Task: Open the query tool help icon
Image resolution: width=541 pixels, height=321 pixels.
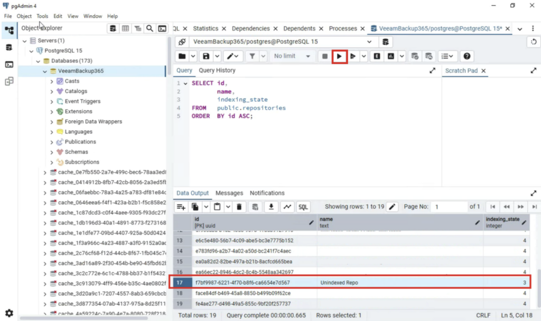Action: click(x=467, y=56)
